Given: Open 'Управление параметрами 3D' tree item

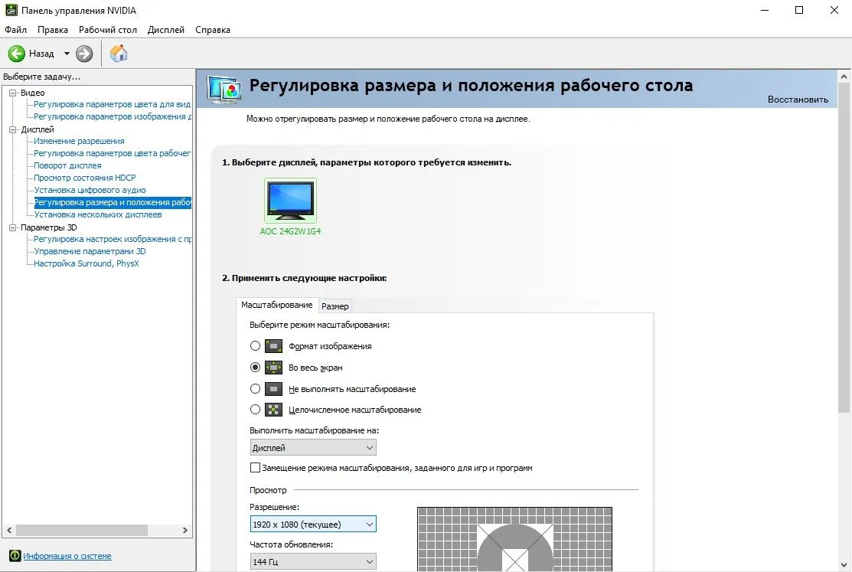Looking at the screenshot, I should (90, 251).
